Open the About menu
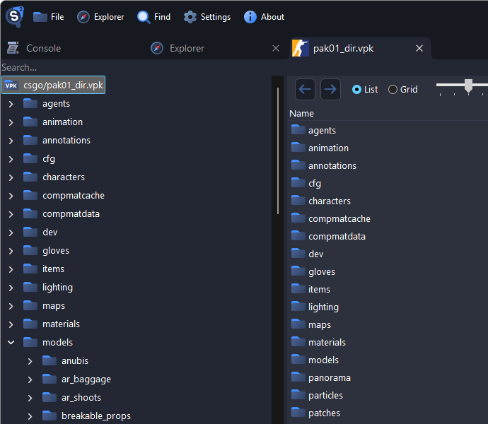The image size is (488, 424). pyautogui.click(x=264, y=17)
